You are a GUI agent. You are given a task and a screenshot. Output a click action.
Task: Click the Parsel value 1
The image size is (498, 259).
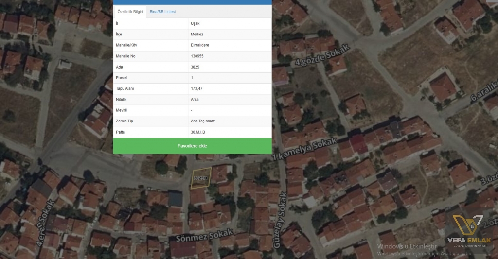[x=192, y=78]
